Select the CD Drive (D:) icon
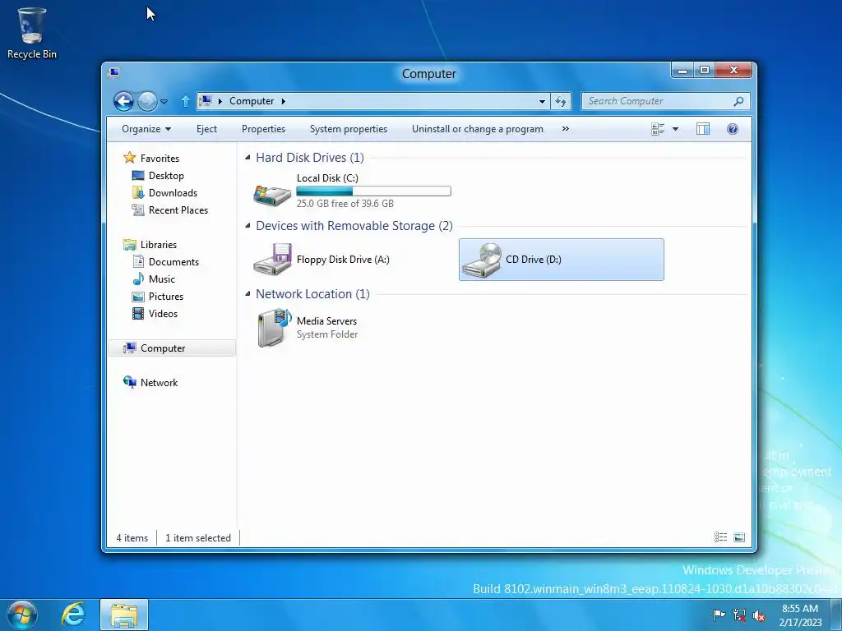The height and width of the screenshot is (631, 842). click(481, 260)
